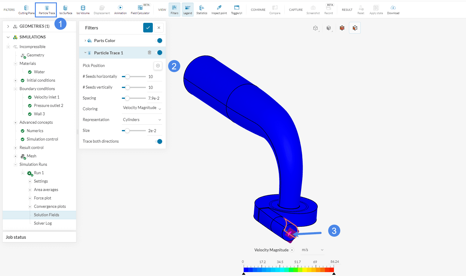466x276 pixels.
Task: Disable the Particle Trace 1 toggle
Action: point(159,53)
